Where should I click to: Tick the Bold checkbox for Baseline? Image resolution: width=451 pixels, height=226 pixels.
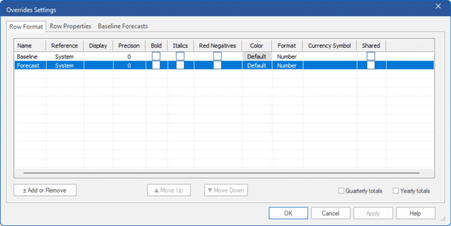(156, 56)
